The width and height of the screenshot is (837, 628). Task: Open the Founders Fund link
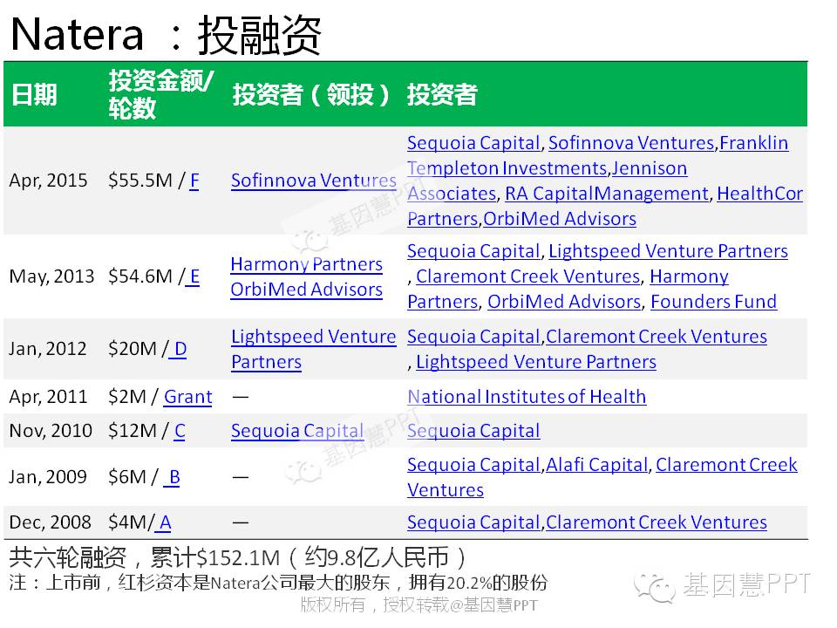point(713,302)
